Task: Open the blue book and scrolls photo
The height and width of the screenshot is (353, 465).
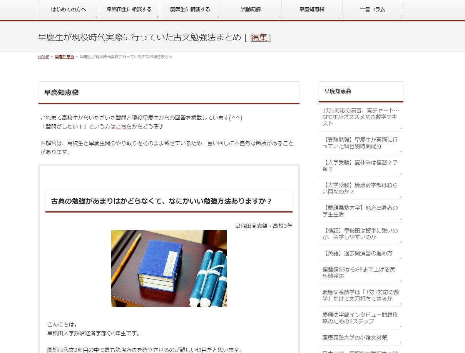Action: coord(169,268)
